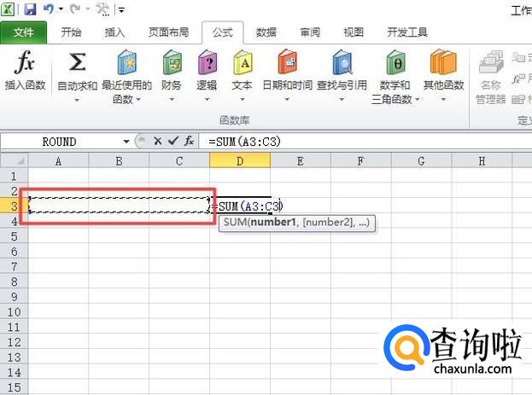
Task: Open the Name Manager icon
Action: (491, 62)
